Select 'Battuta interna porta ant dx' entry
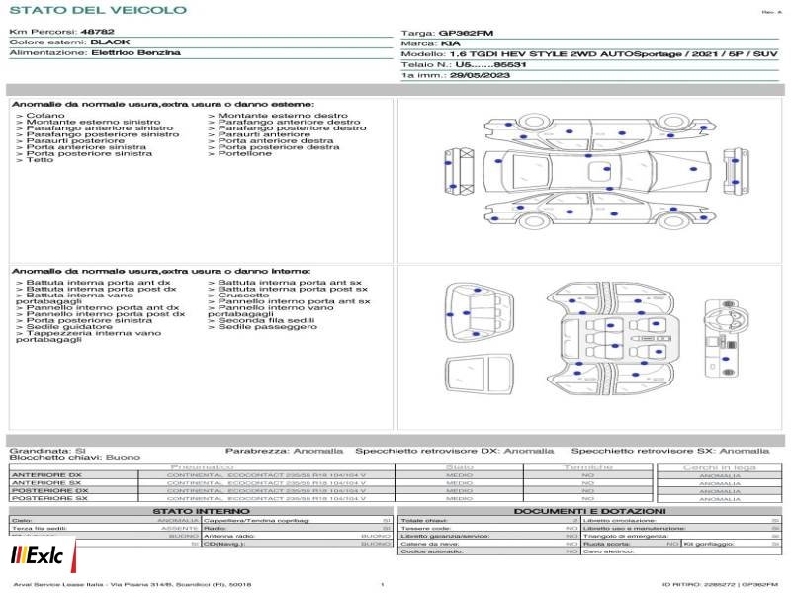This screenshot has width=791, height=593. click(93, 283)
